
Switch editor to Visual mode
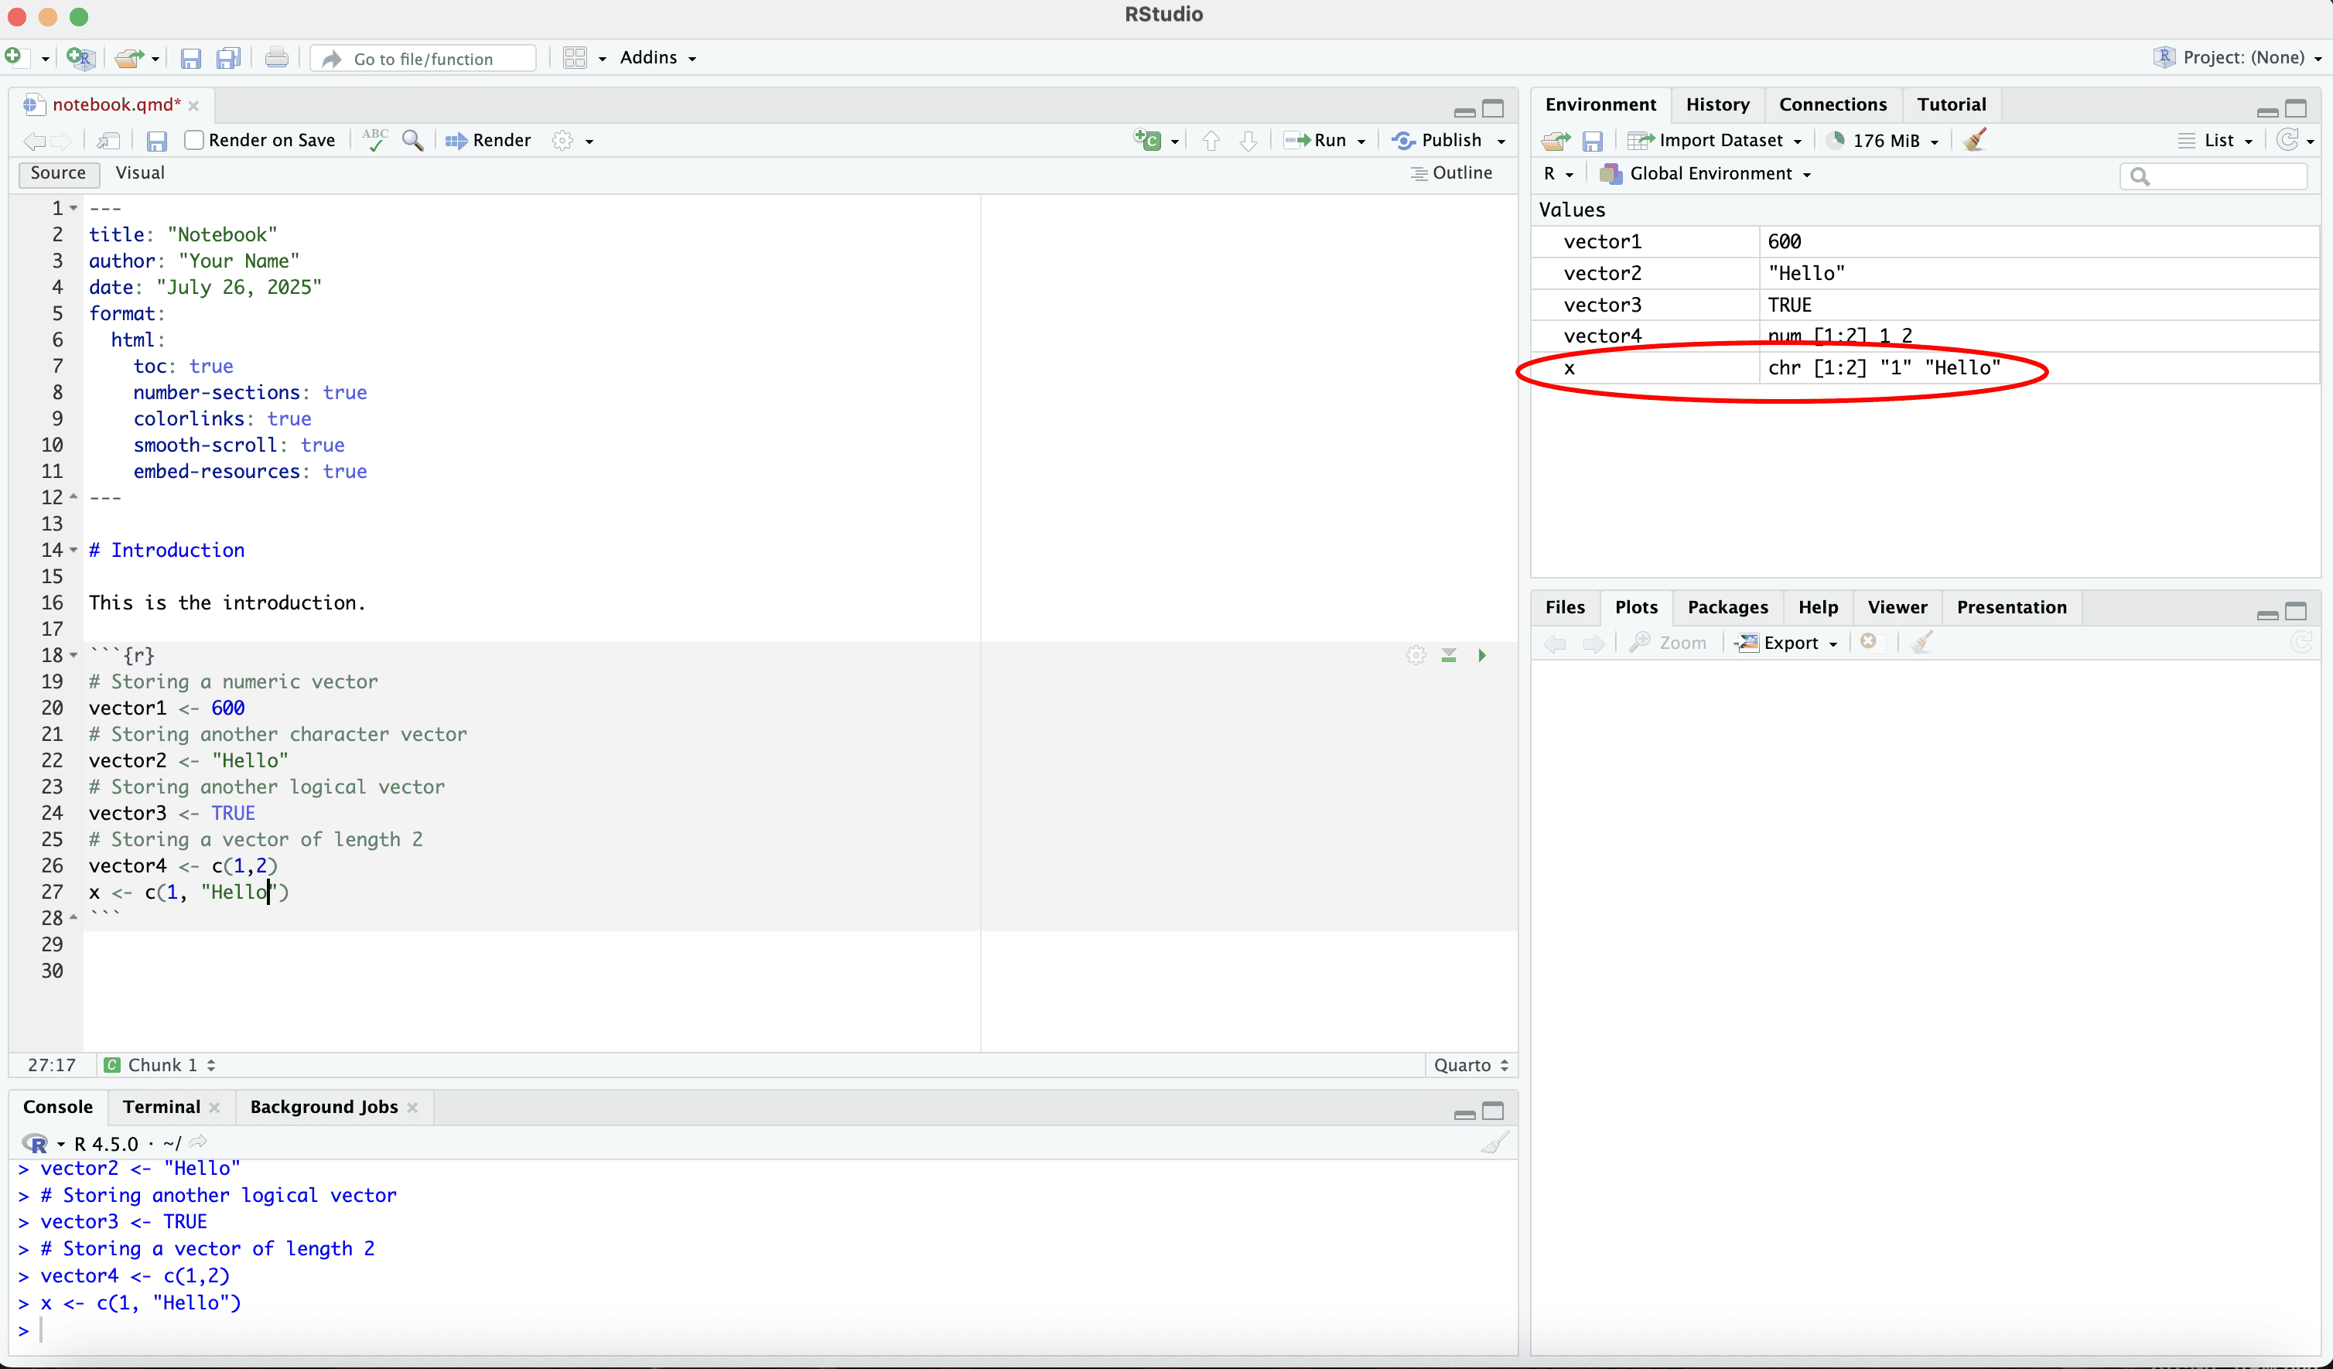pos(140,173)
